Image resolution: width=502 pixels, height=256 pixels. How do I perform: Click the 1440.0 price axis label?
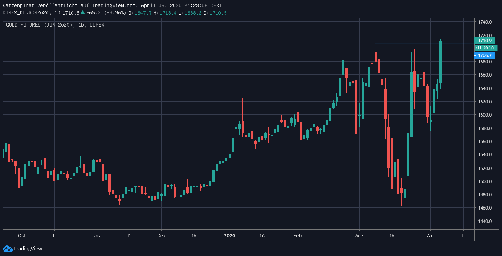(x=485, y=221)
